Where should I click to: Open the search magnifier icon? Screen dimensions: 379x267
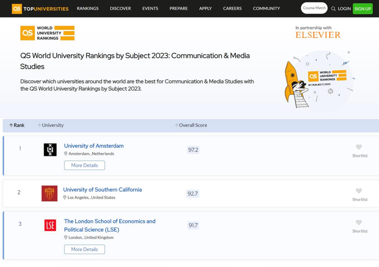pos(333,9)
